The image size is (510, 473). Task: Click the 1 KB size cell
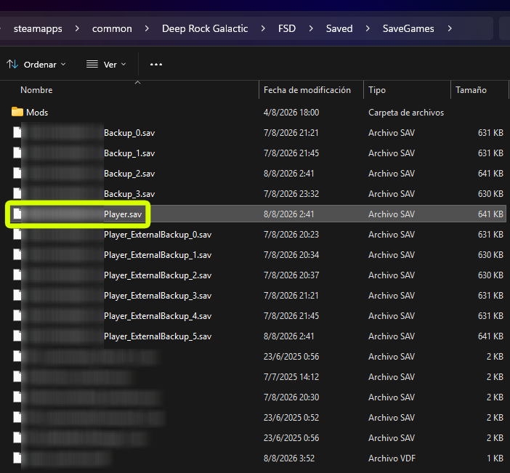click(495, 458)
